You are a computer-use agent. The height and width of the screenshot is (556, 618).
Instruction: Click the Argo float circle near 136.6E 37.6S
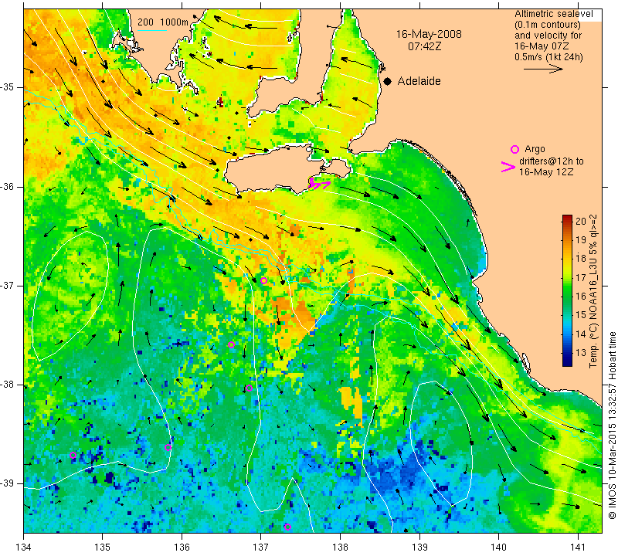231,344
